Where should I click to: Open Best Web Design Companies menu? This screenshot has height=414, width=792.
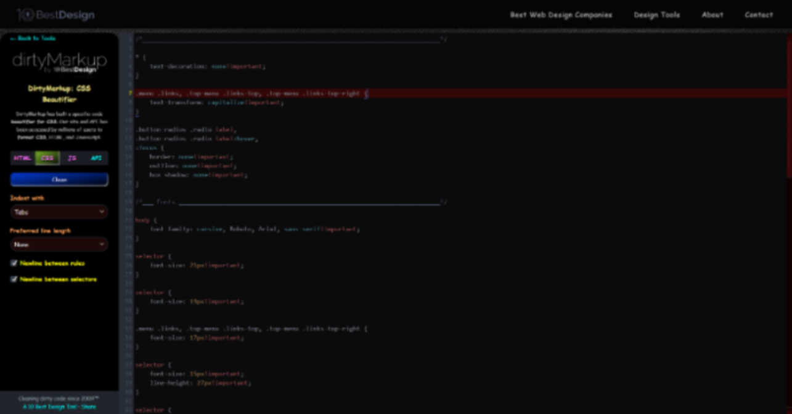coord(561,15)
